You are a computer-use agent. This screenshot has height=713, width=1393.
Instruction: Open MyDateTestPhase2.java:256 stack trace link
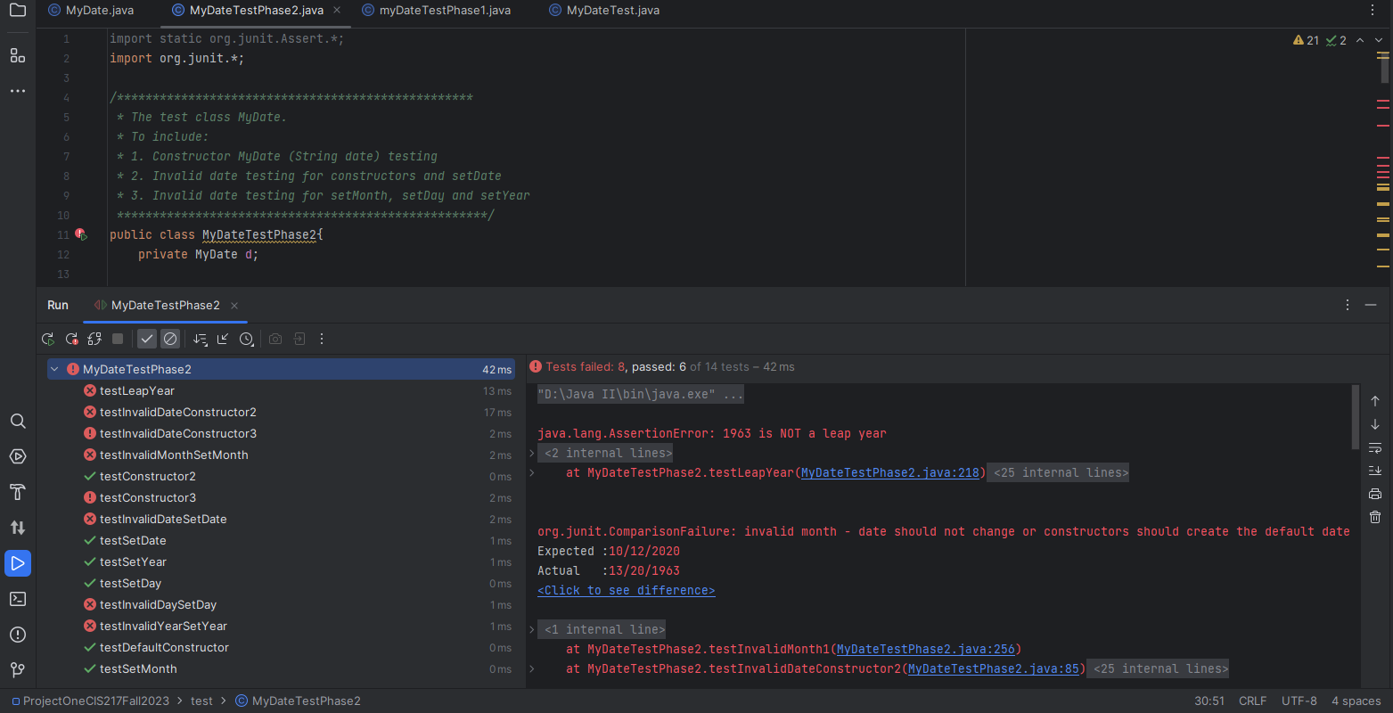pos(925,649)
